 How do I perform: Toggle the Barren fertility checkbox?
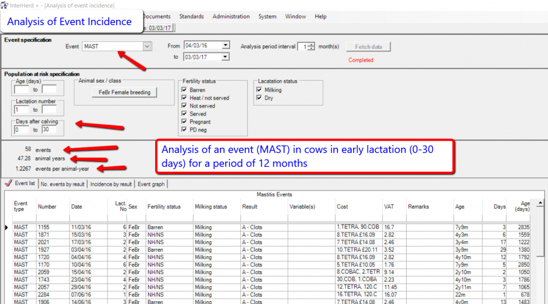[184, 90]
